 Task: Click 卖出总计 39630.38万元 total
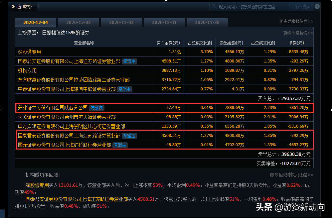pyautogui.click(x=284, y=154)
